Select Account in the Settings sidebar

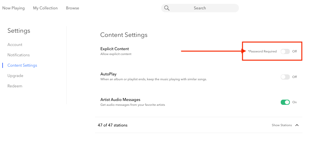(15, 45)
